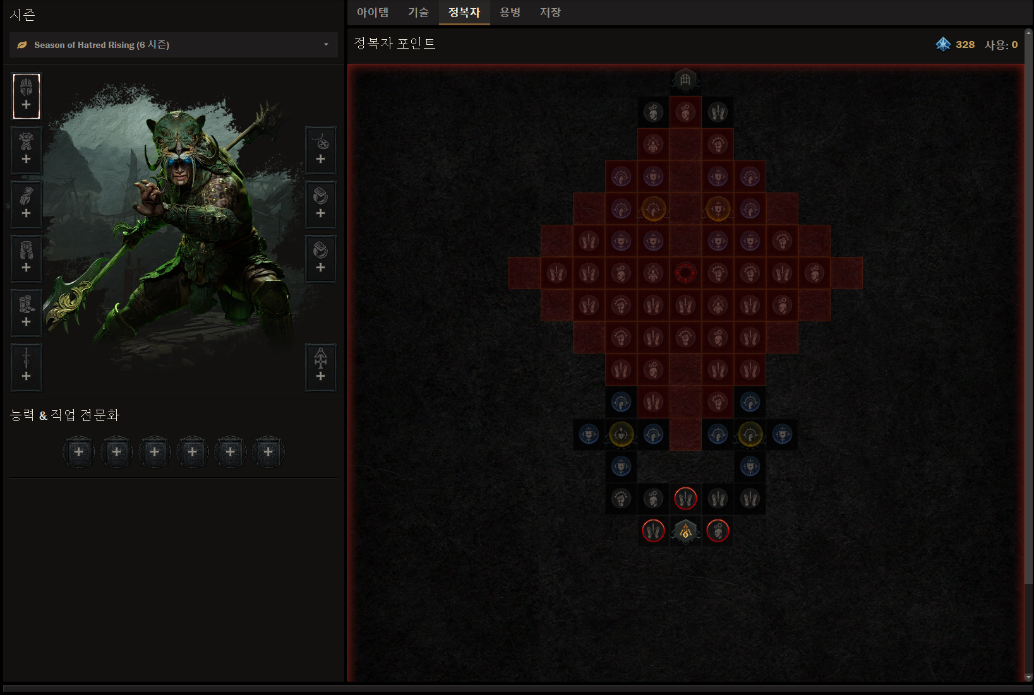Screen dimensions: 1034x695
Task: Open the 저장 tab
Action: (x=550, y=12)
